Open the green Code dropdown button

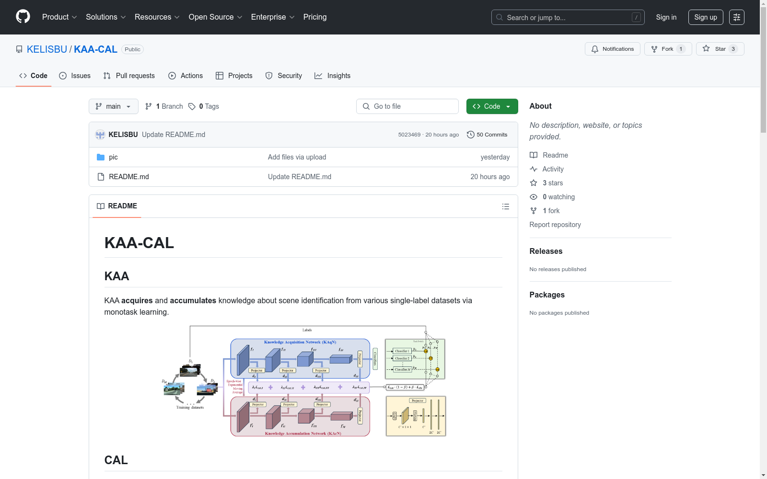pos(492,106)
